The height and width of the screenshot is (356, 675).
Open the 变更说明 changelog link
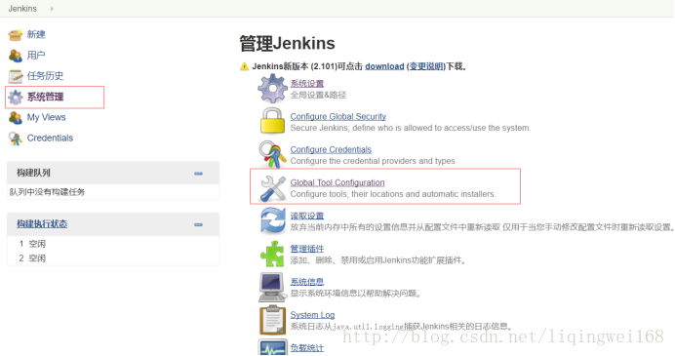(426, 66)
